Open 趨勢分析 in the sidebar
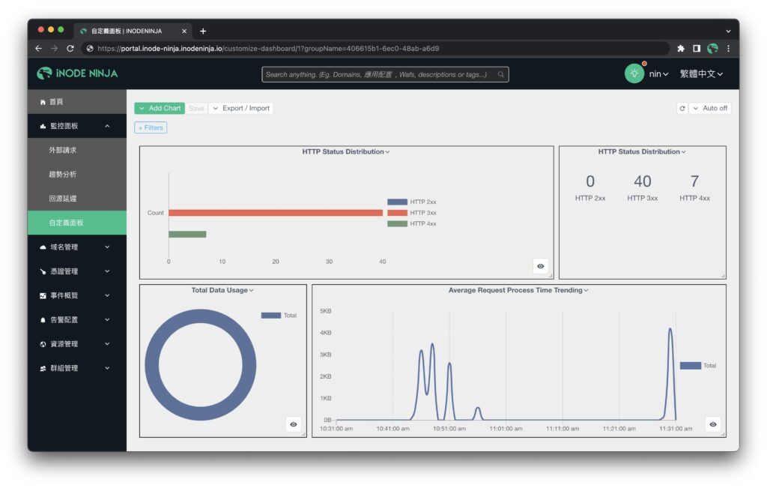 pyautogui.click(x=77, y=174)
